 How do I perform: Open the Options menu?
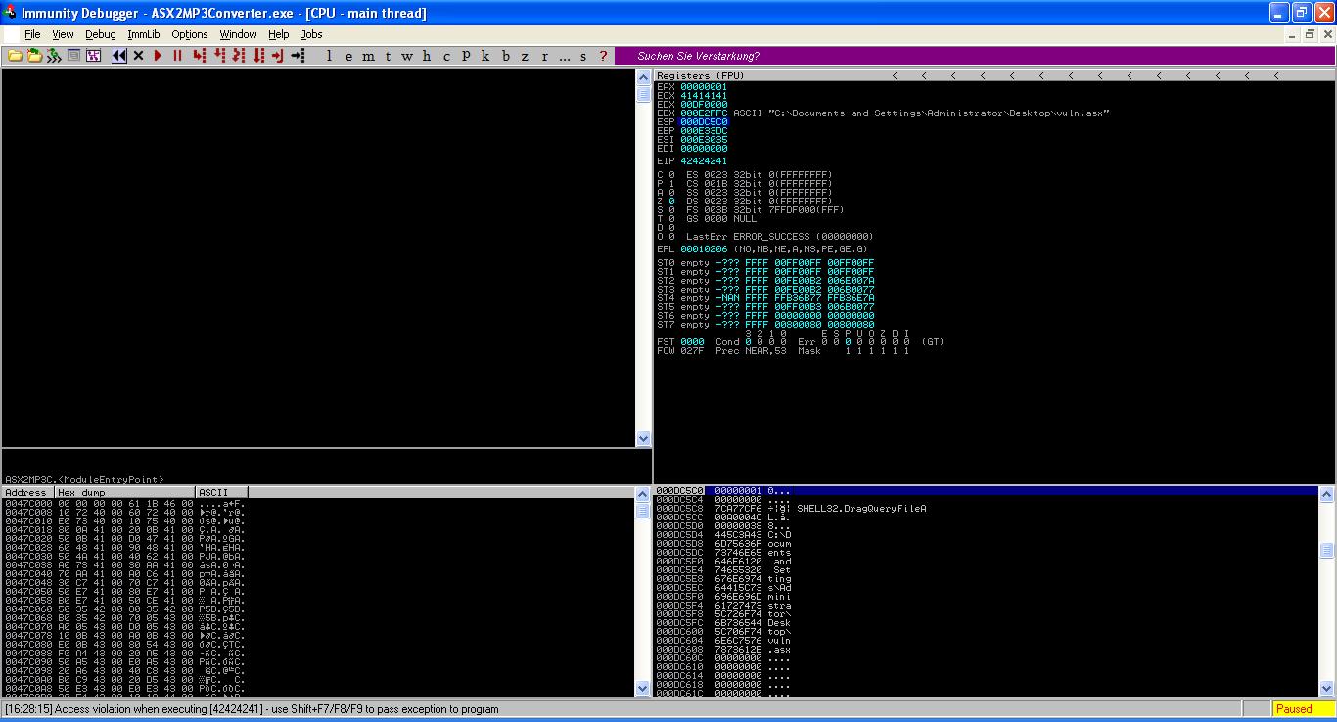[190, 34]
